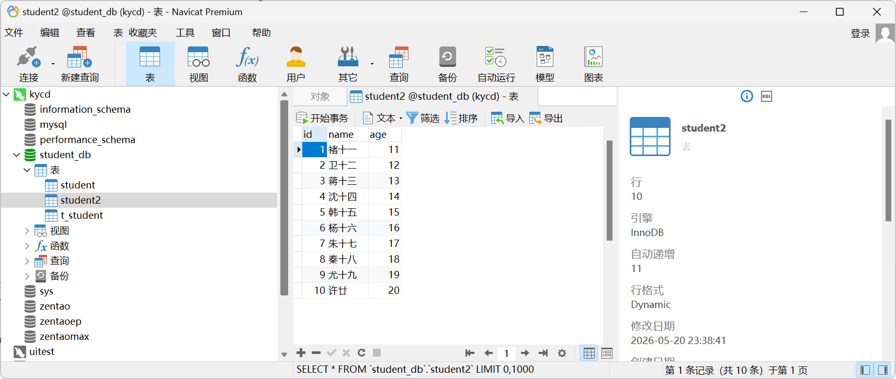Screen dimensions: 896x379
Task: Select the Table (表) toolbar icon
Action: click(x=150, y=64)
